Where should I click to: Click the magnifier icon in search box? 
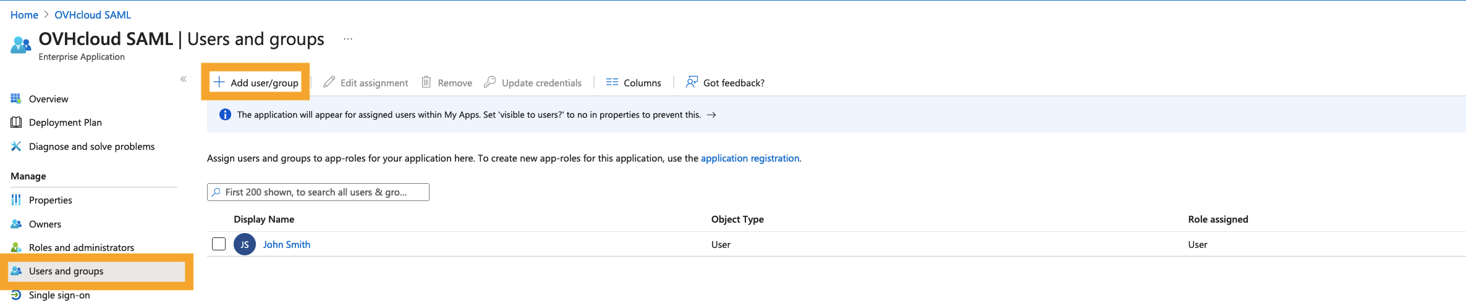tap(216, 192)
